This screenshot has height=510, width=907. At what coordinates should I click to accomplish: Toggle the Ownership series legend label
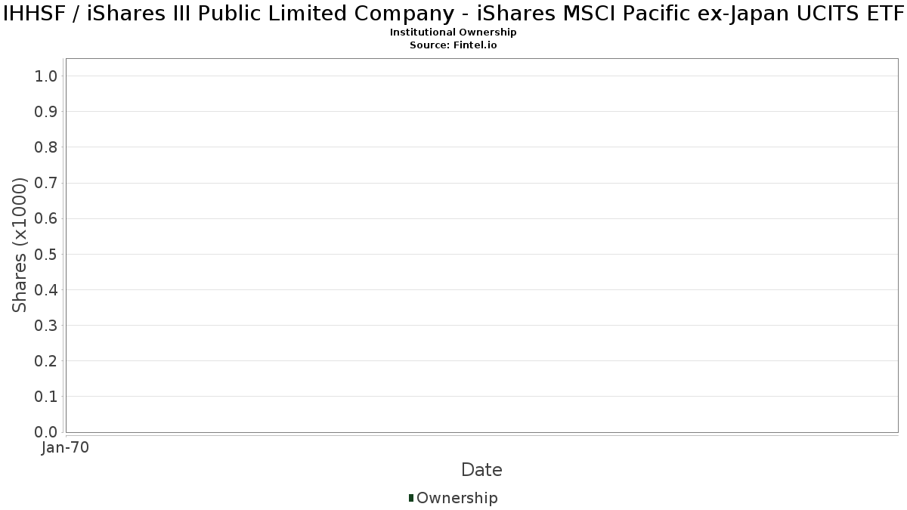point(457,498)
